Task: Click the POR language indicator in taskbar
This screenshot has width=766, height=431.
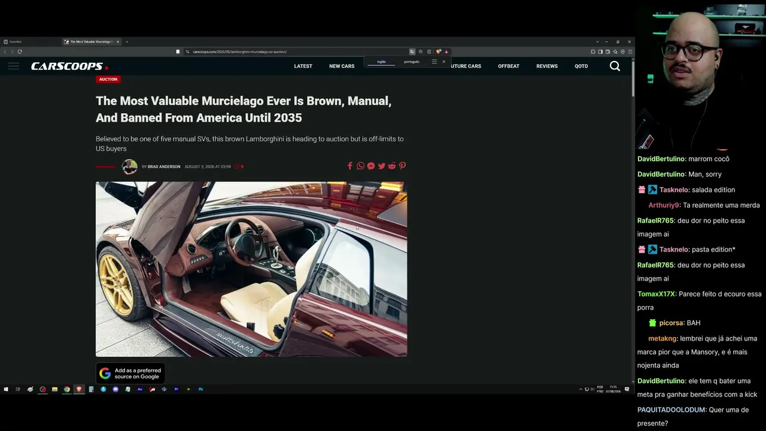Action: (600, 389)
